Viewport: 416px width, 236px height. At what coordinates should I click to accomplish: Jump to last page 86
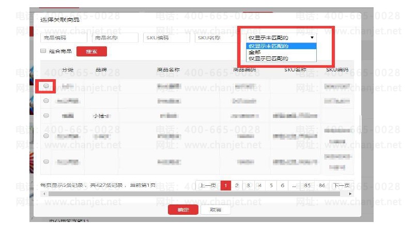tap(322, 185)
